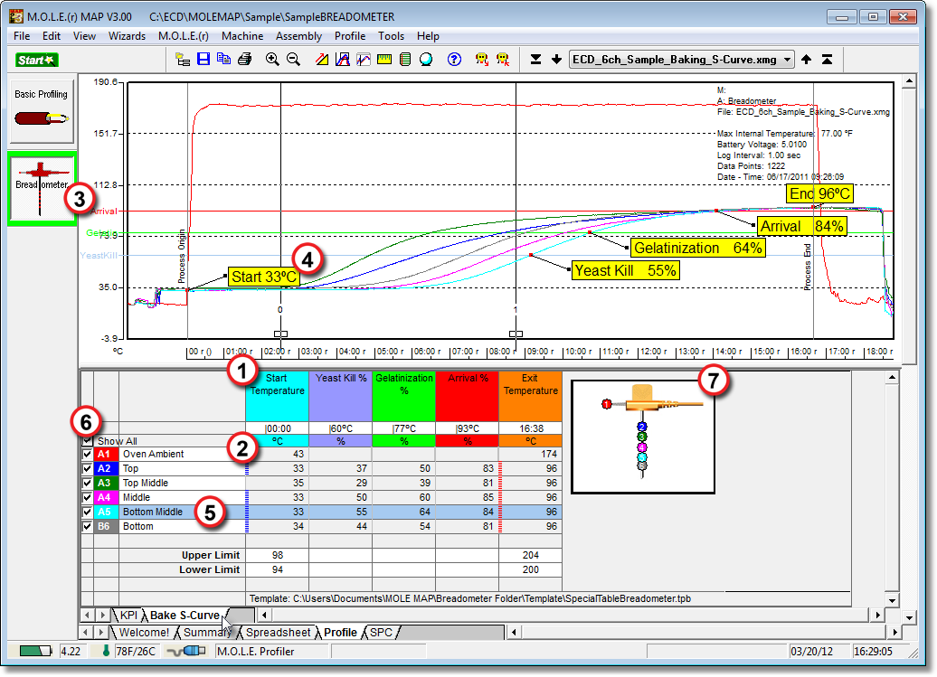Open the Tools menu
This screenshot has width=937, height=677.
coord(391,36)
